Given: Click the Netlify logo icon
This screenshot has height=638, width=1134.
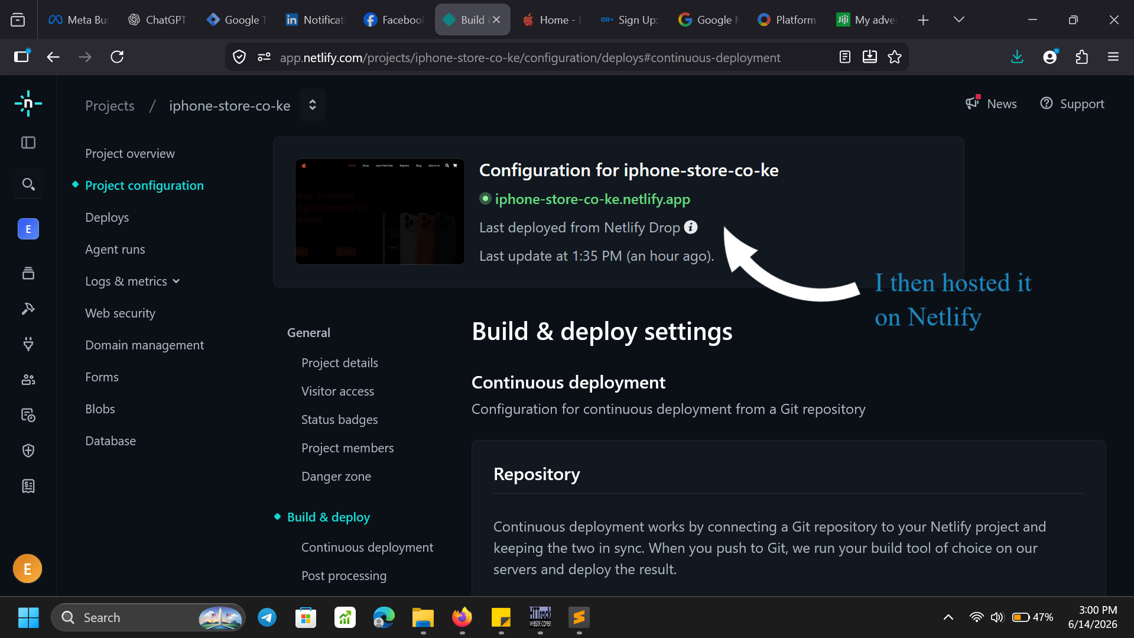Looking at the screenshot, I should [x=28, y=104].
